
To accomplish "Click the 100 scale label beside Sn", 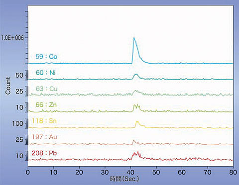I will tap(17, 124).
